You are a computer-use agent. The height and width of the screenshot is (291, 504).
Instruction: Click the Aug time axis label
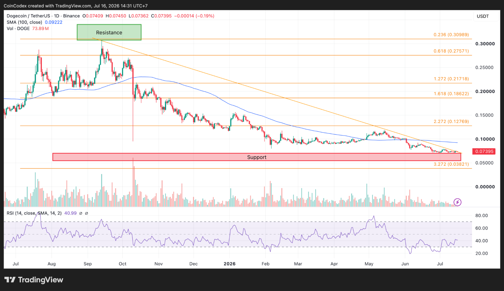[x=51, y=264]
